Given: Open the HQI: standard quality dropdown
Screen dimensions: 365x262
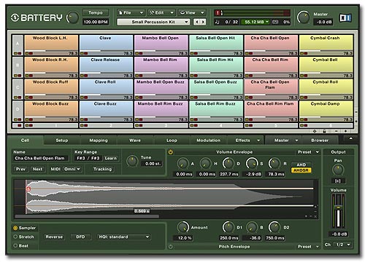Looking at the screenshot, I should (123, 237).
